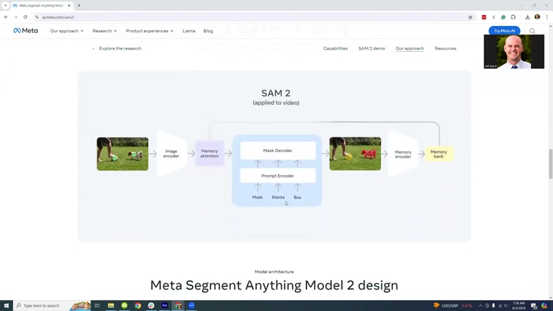
Task: Jump to SAM 2 demo section
Action: click(372, 49)
